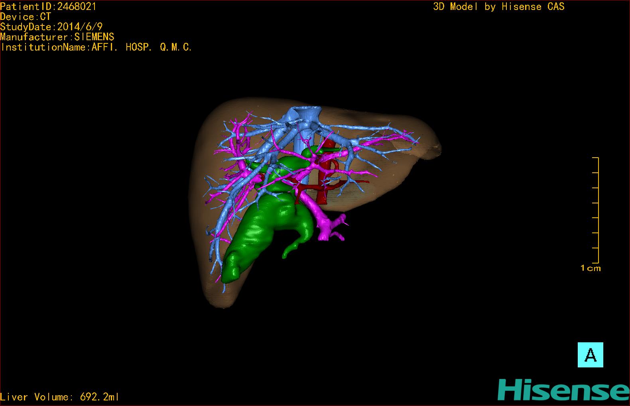Click the 1cm scale label
This screenshot has height=406, width=630.
tap(591, 268)
